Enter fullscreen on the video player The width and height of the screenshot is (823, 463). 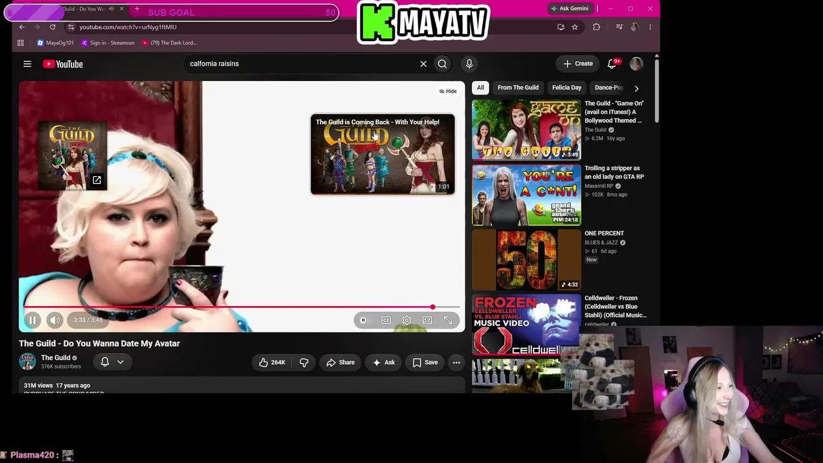coord(448,320)
